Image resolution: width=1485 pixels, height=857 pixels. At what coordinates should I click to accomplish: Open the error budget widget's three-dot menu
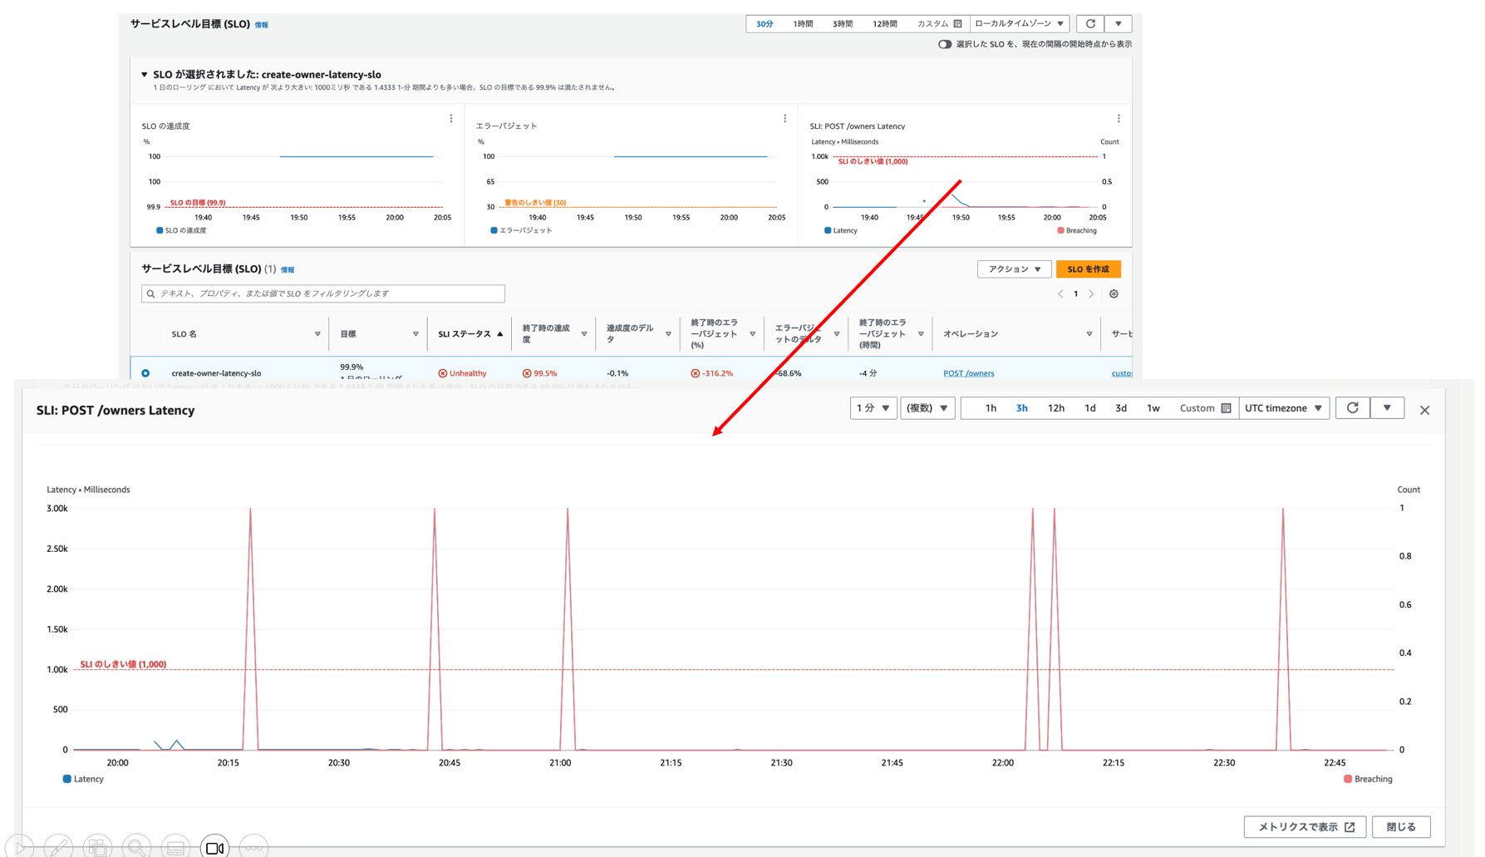point(784,119)
